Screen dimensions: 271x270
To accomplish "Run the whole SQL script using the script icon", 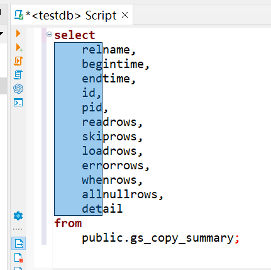I will pos(18,61).
